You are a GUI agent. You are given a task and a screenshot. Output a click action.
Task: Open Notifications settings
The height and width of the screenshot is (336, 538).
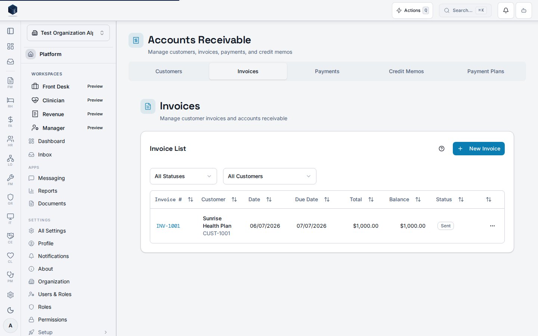68,256
